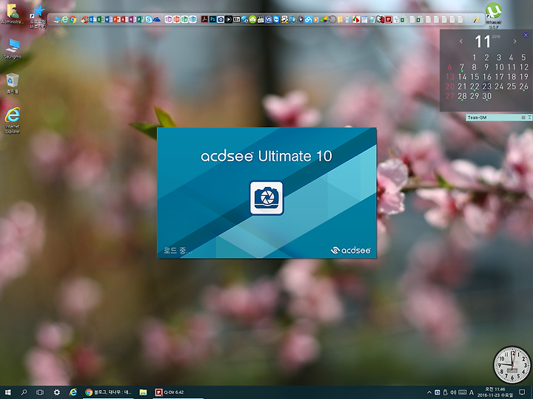Open OneNote from the dock toolbar
Screen dimensions: 533x399
pyautogui.click(x=131, y=20)
